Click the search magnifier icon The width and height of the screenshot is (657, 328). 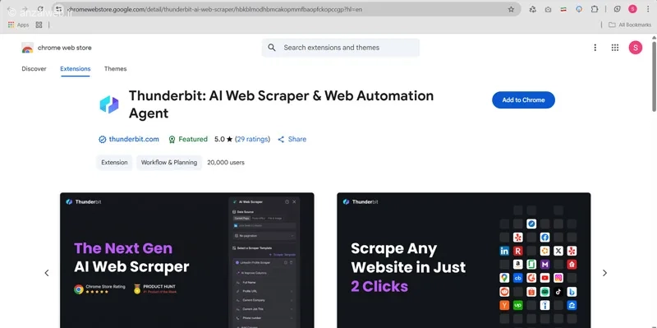point(272,48)
